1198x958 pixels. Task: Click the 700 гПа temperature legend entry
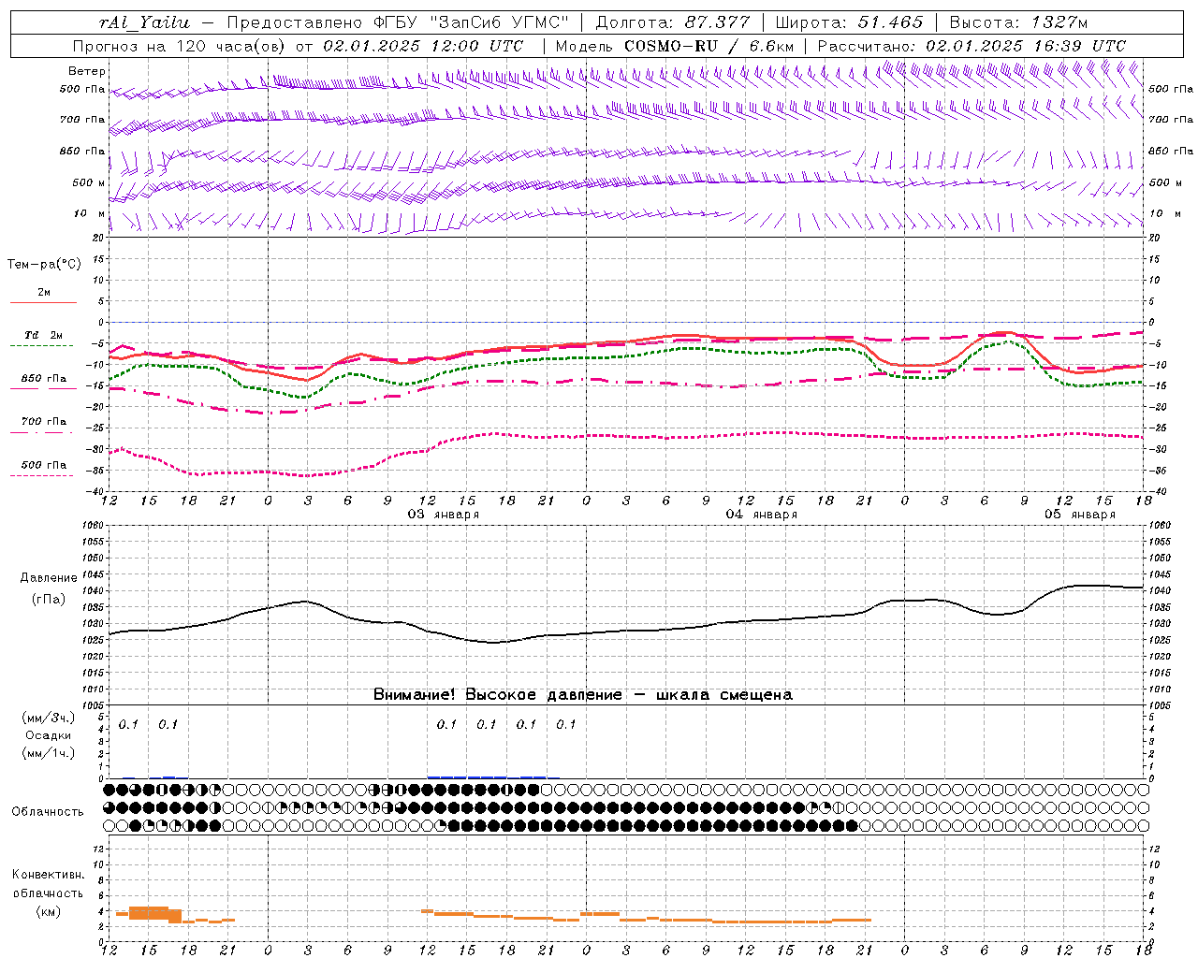(x=44, y=422)
